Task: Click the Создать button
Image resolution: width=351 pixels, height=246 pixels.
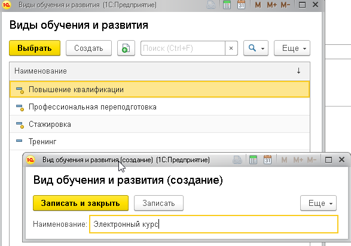Action: (88, 48)
